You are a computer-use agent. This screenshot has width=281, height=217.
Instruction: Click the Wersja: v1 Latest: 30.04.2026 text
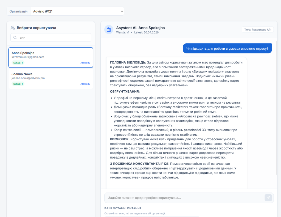click(137, 32)
